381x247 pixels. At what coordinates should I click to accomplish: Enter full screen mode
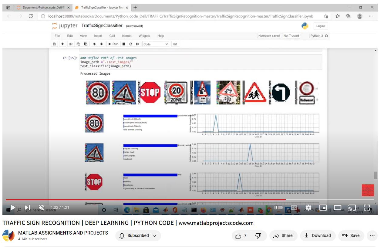pyautogui.click(x=367, y=208)
